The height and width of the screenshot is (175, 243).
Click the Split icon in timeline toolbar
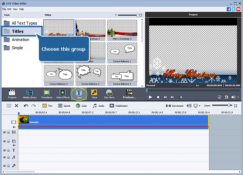coord(9,106)
